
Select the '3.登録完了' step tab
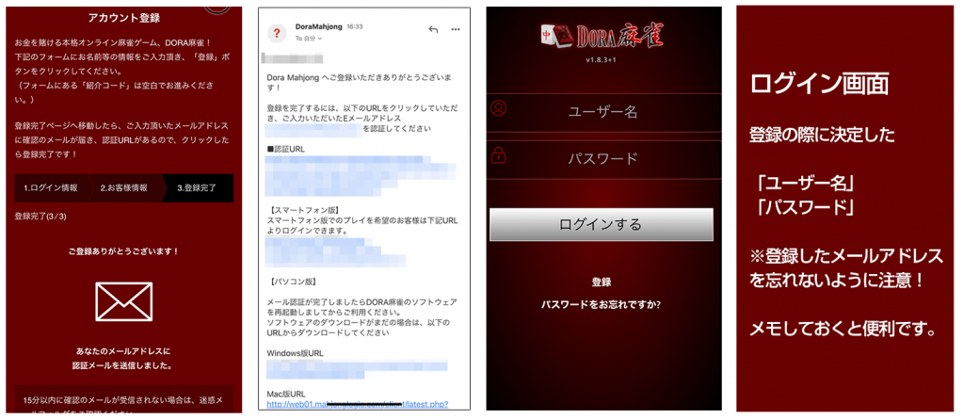click(x=197, y=188)
